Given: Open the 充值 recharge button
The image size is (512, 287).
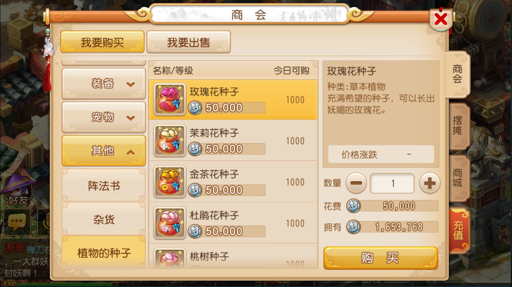Looking at the screenshot, I should click(459, 231).
